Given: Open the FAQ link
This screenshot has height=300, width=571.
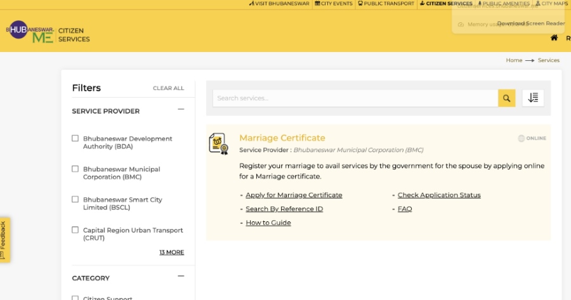Looking at the screenshot, I should (405, 209).
